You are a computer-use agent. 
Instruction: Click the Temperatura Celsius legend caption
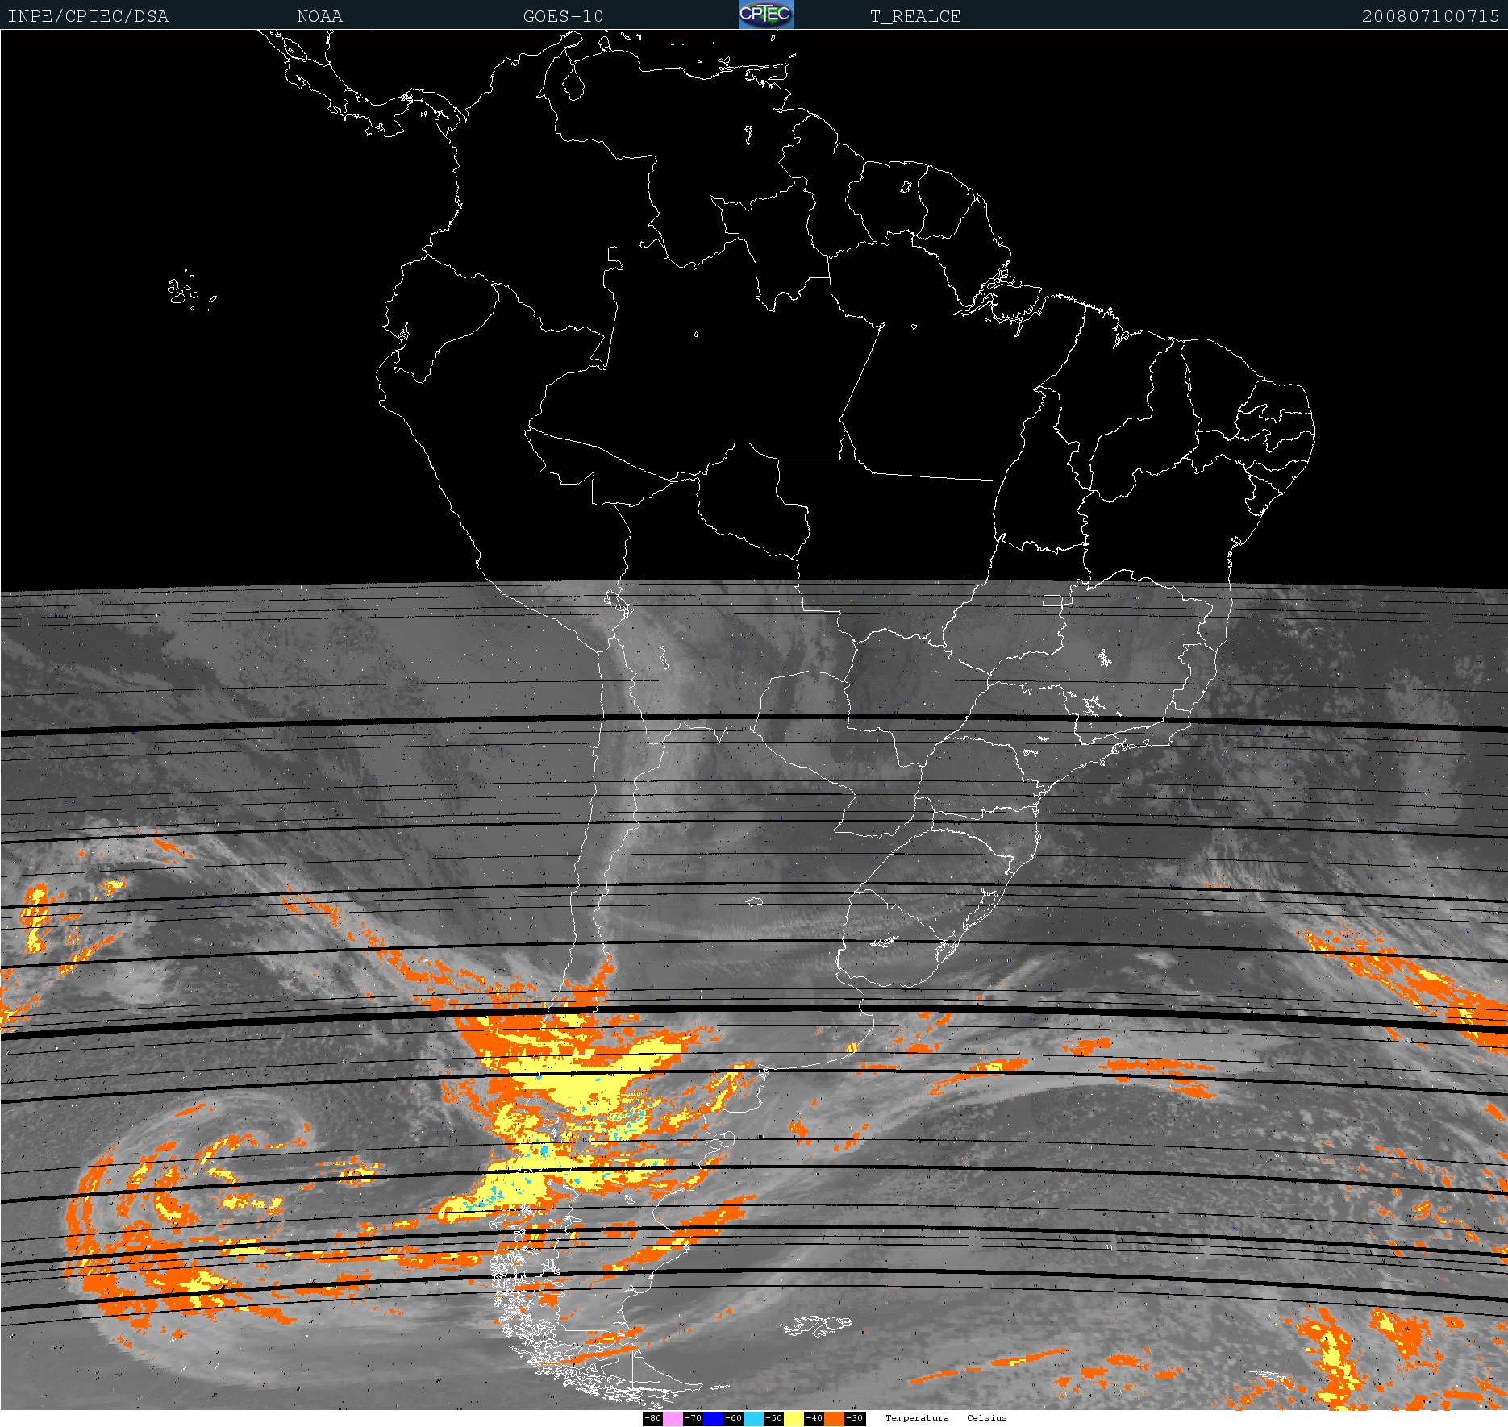pos(945,1418)
